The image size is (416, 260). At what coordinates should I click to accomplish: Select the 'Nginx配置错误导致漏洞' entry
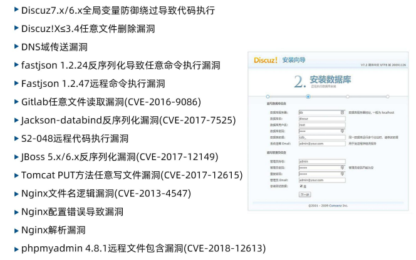[72, 212]
